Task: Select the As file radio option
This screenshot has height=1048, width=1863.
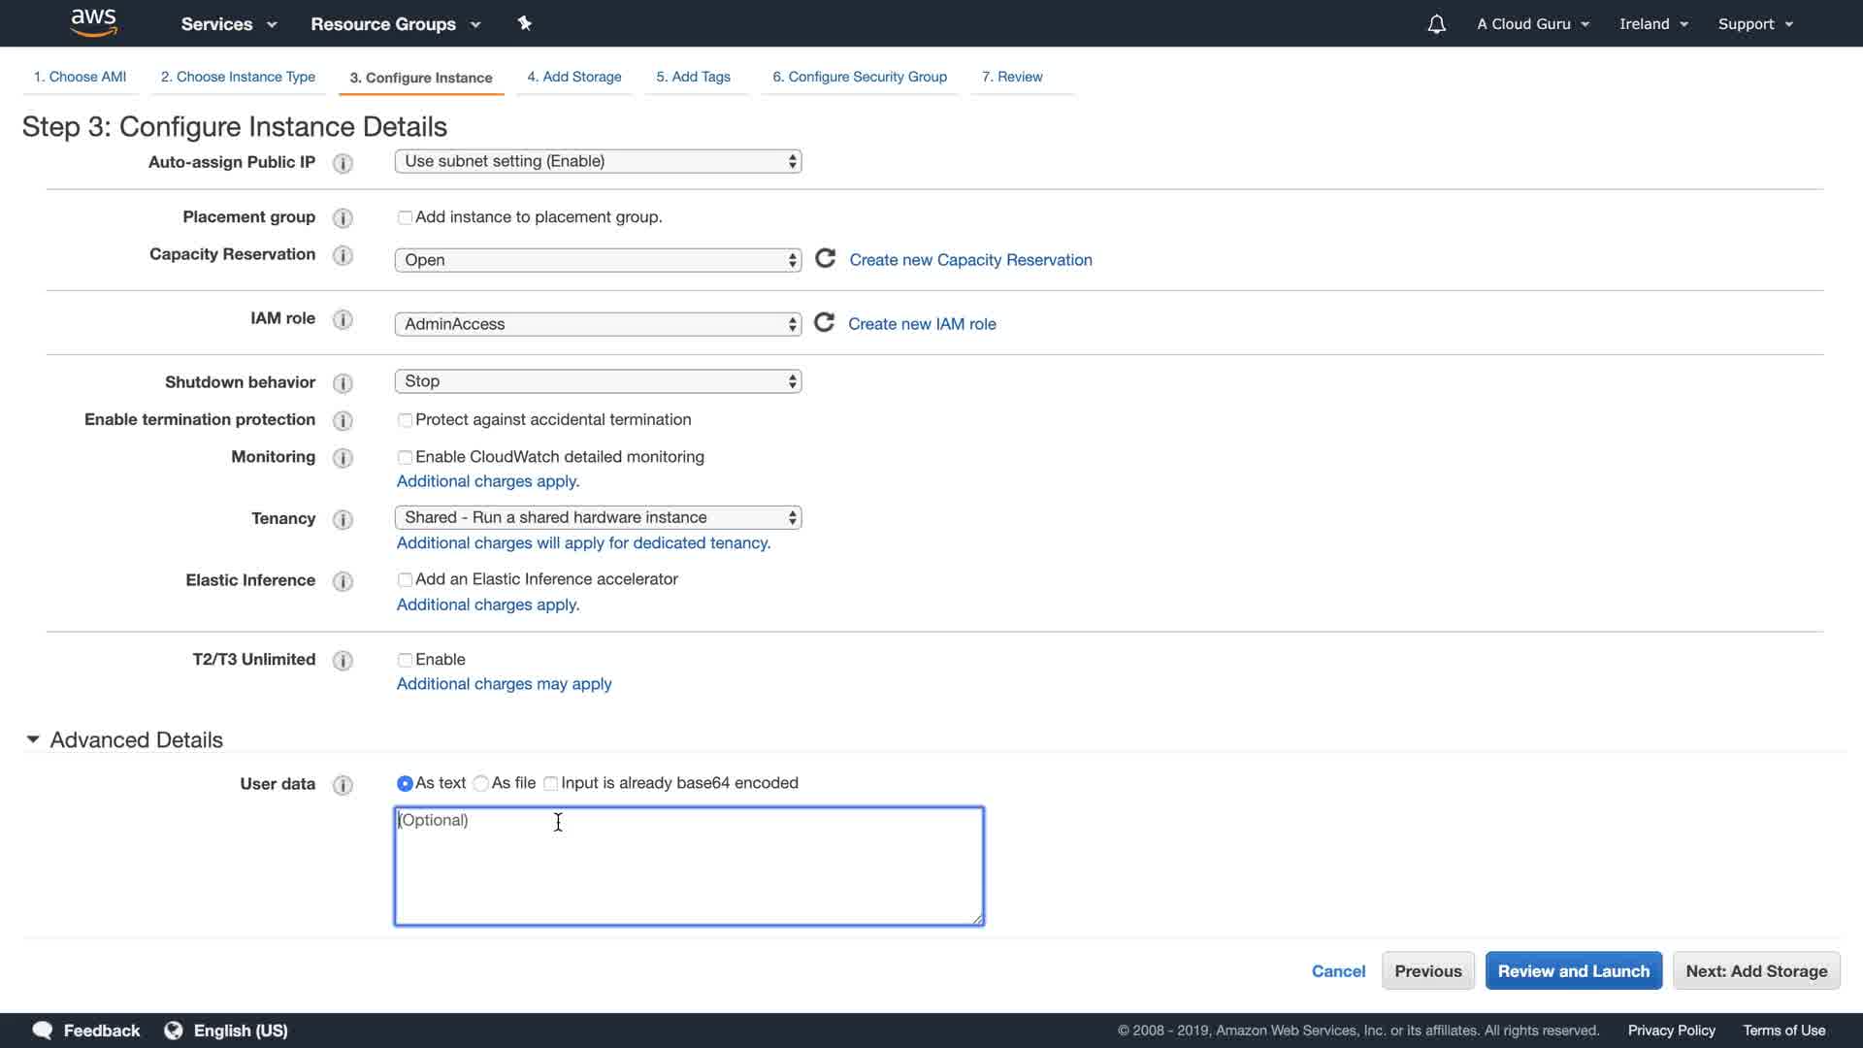Action: (481, 783)
